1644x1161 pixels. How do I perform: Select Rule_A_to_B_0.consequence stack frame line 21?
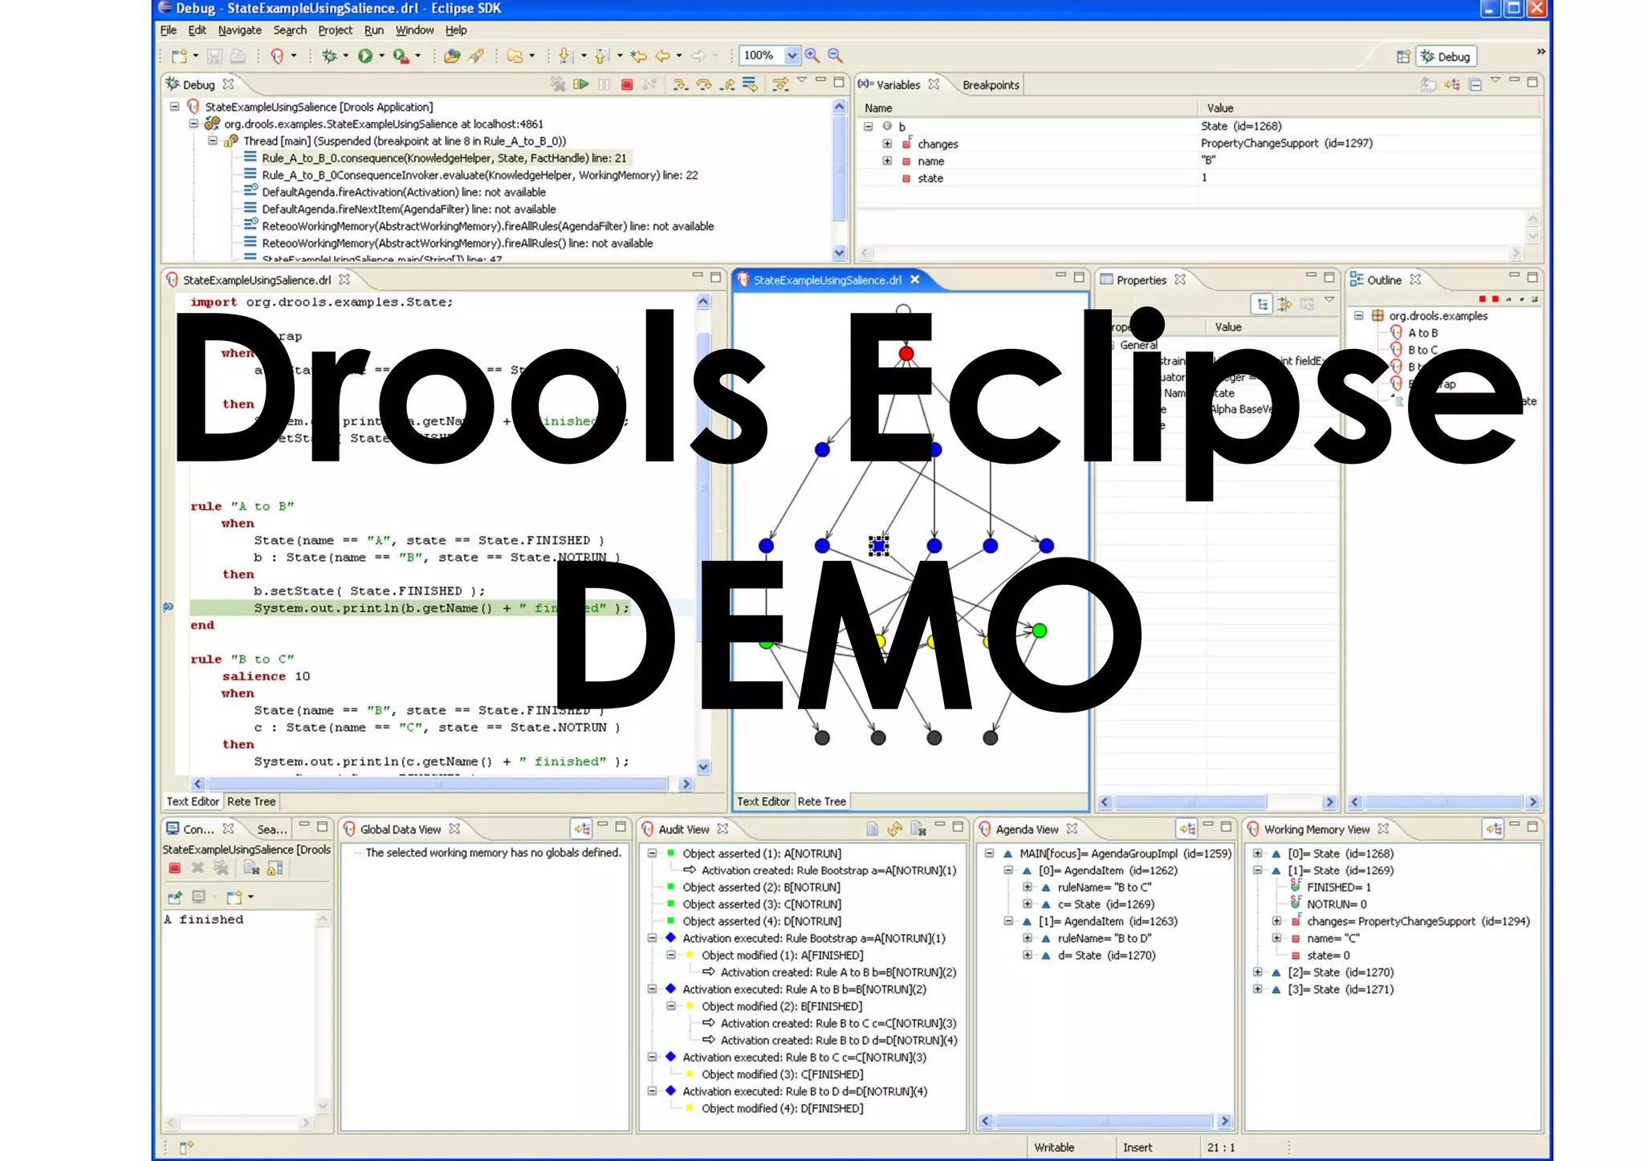point(444,158)
